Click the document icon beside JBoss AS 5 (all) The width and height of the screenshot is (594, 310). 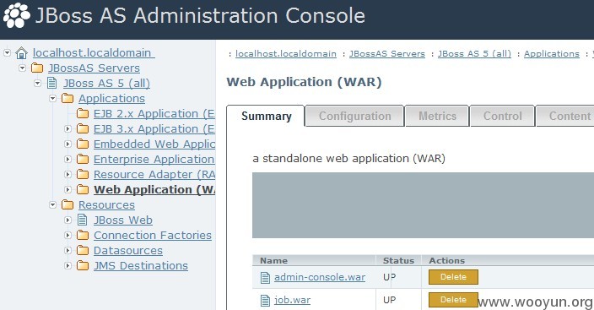[x=52, y=83]
